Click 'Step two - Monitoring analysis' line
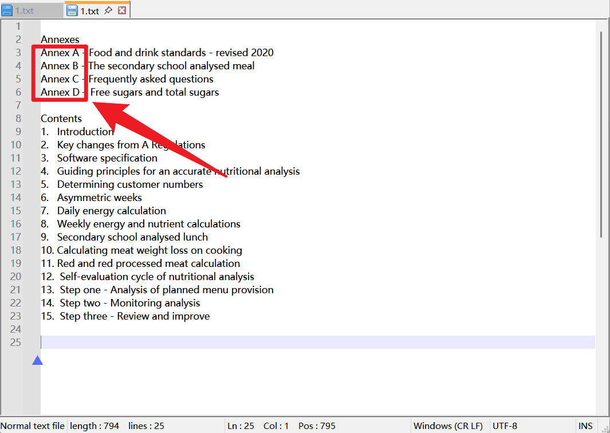Viewport: 610px width, 433px height. 130,303
